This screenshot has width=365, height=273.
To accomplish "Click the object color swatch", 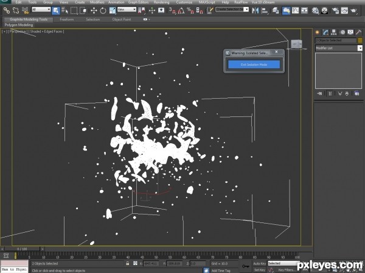I will pyautogui.click(x=360, y=40).
